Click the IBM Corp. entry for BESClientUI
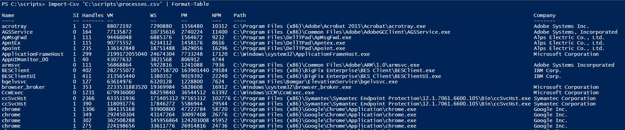 (x=548, y=76)
